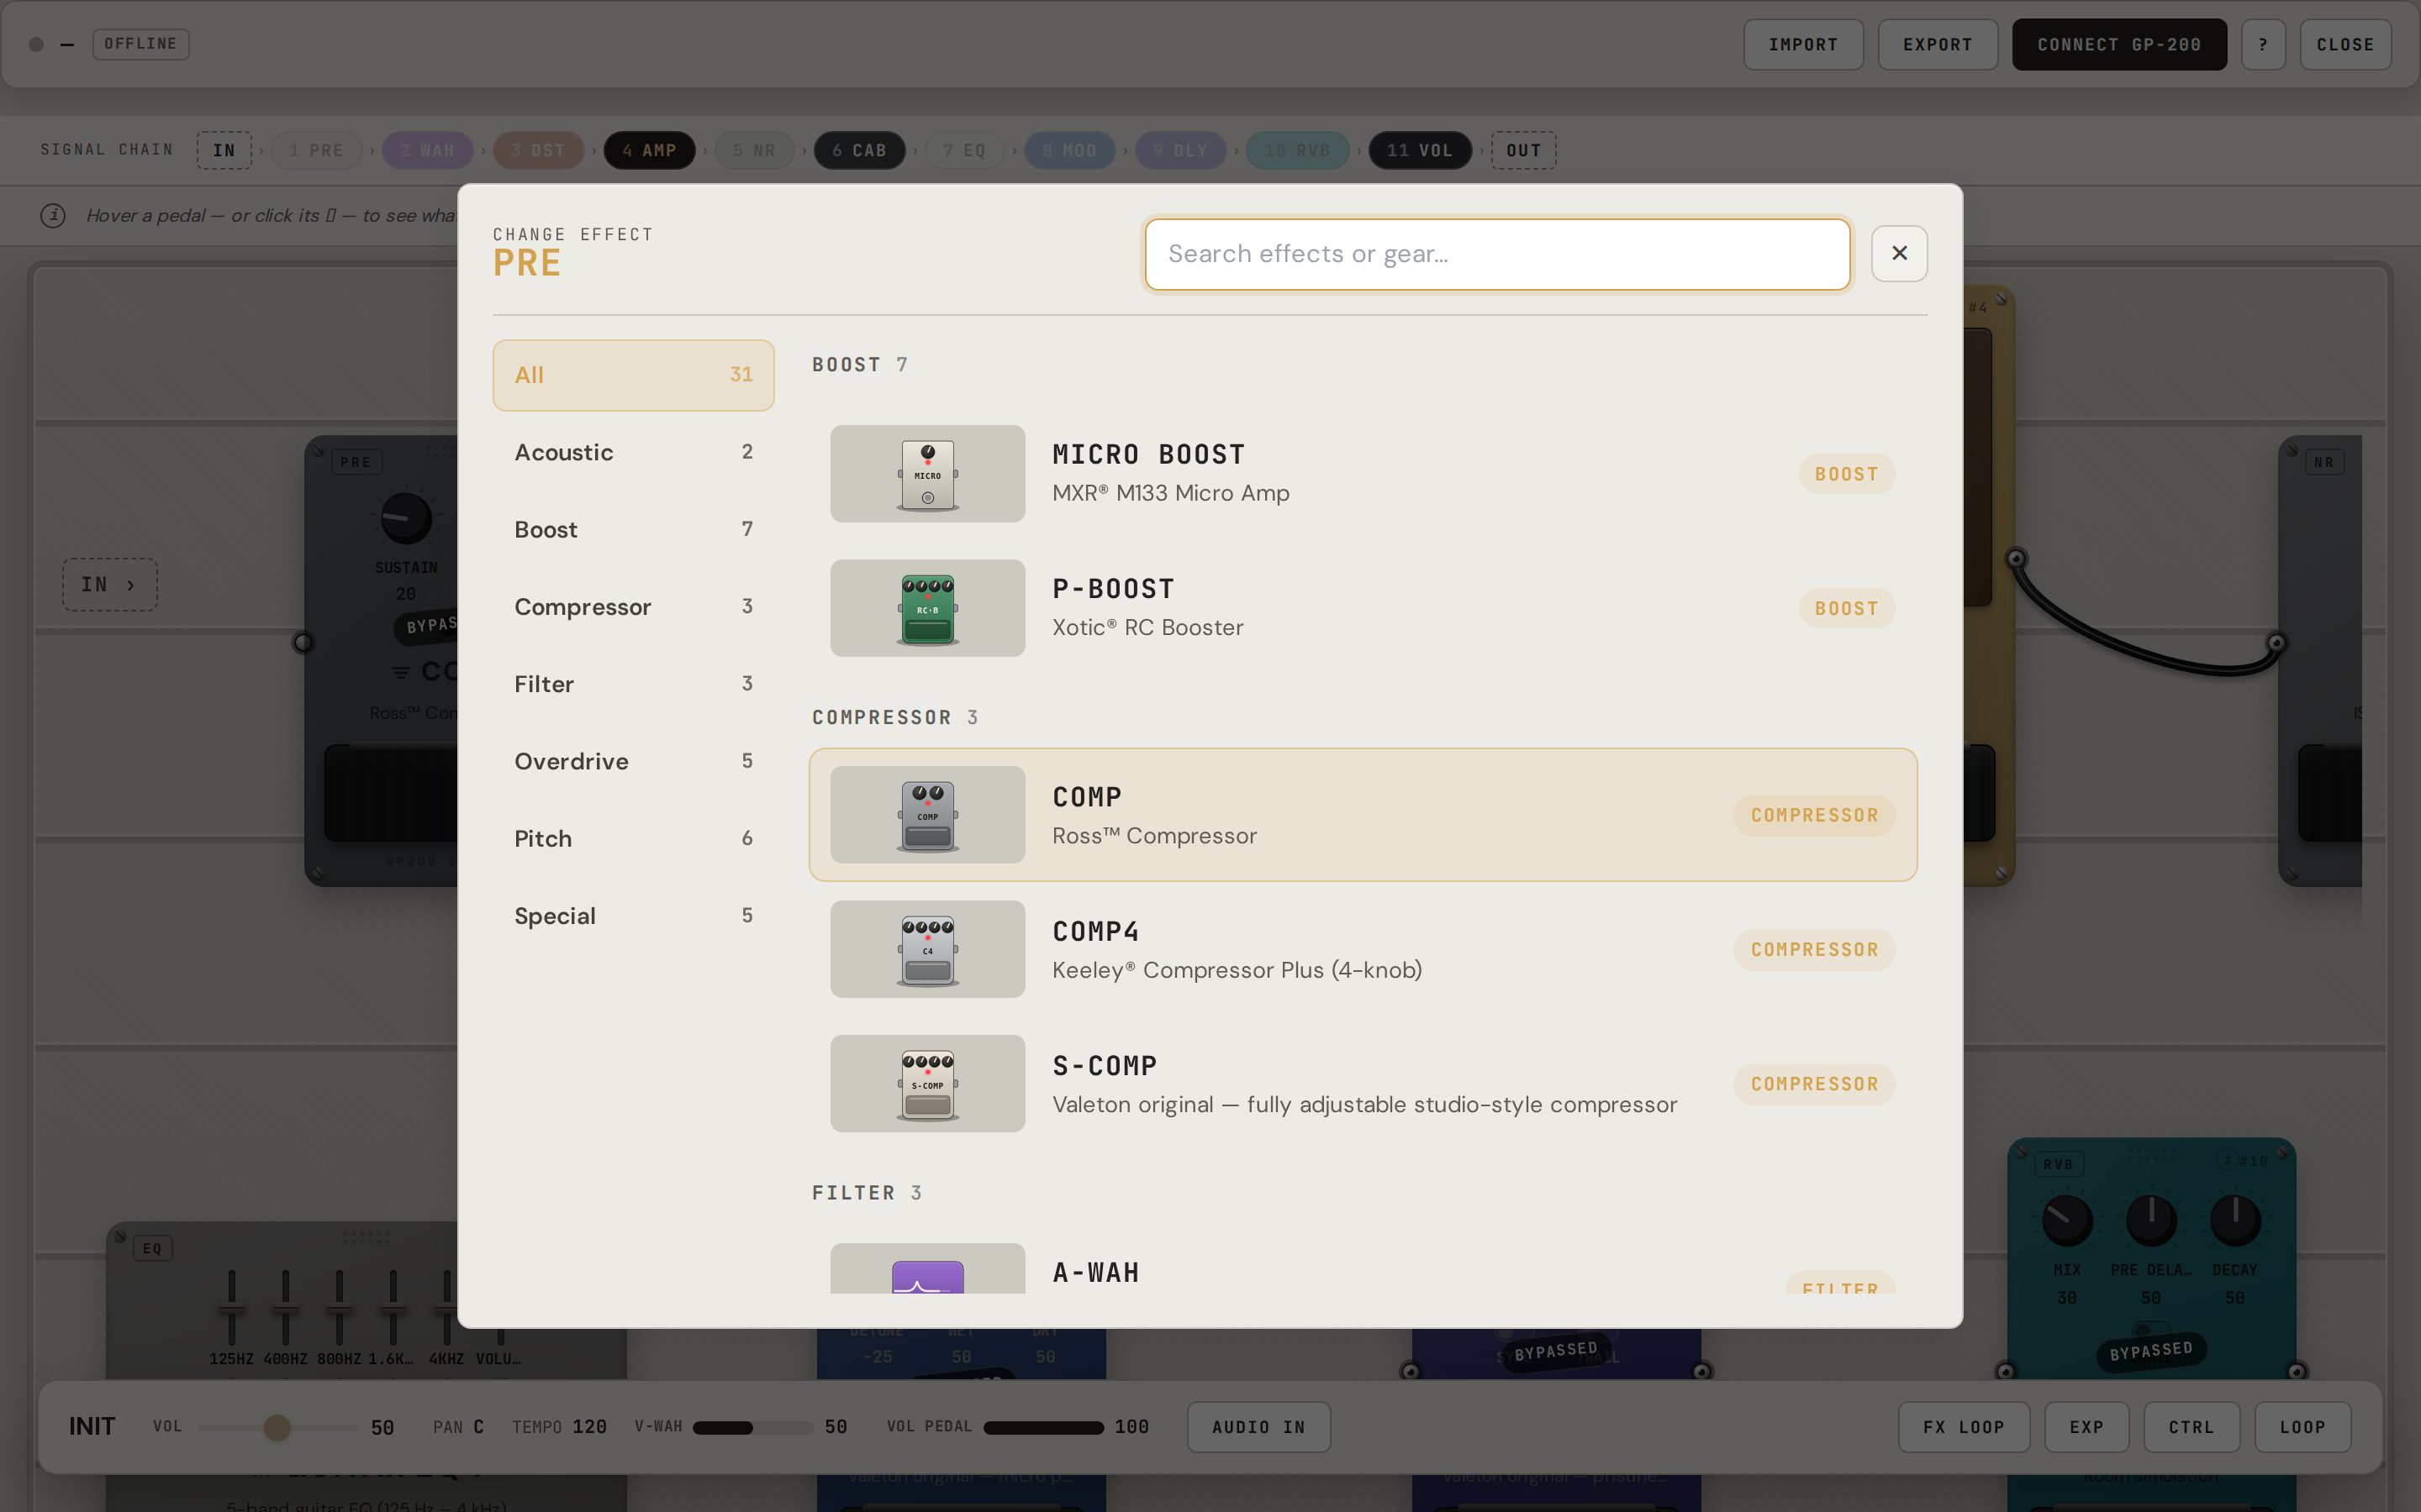Screen dimensions: 2421x1512
Task: Click the CLOSE button in top bar
Action: point(2345,45)
